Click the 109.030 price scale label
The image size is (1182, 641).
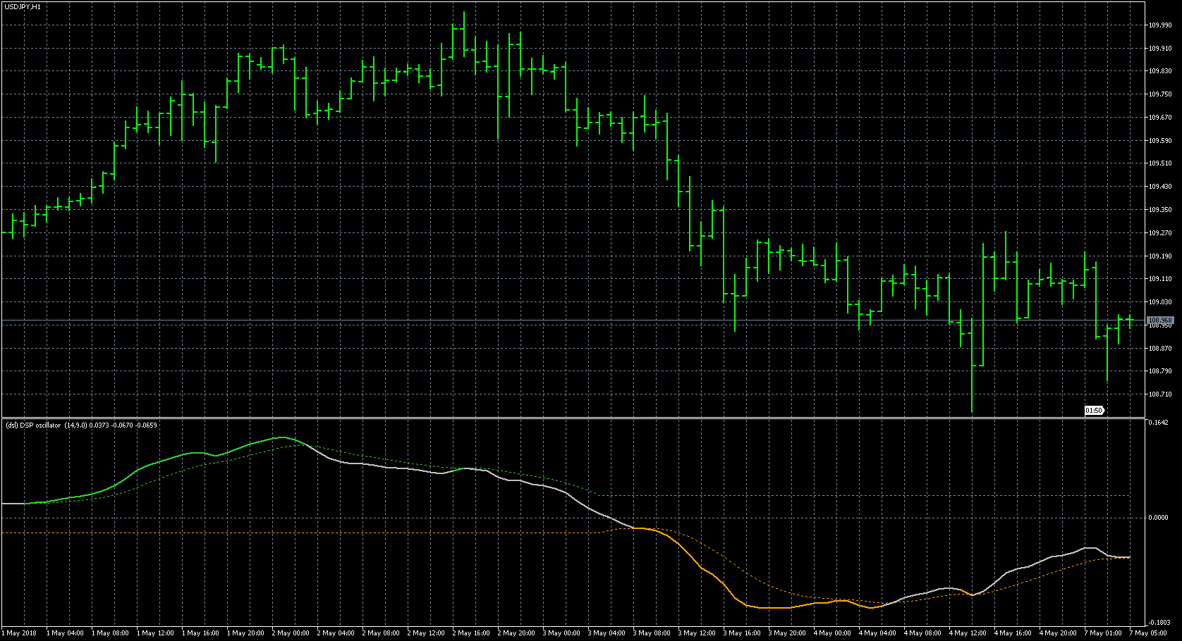pos(1159,302)
